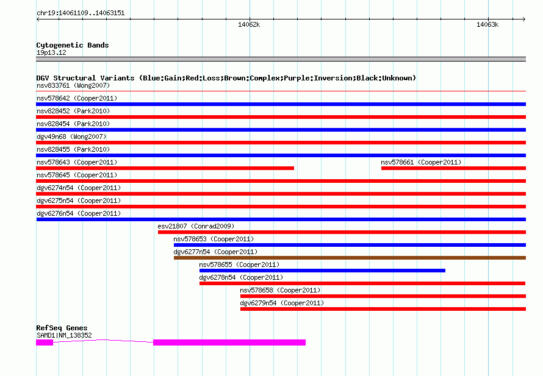Screen dimensions: 543x376
Task: Select the red dgv6274n54 loss bar
Action: click(281, 194)
